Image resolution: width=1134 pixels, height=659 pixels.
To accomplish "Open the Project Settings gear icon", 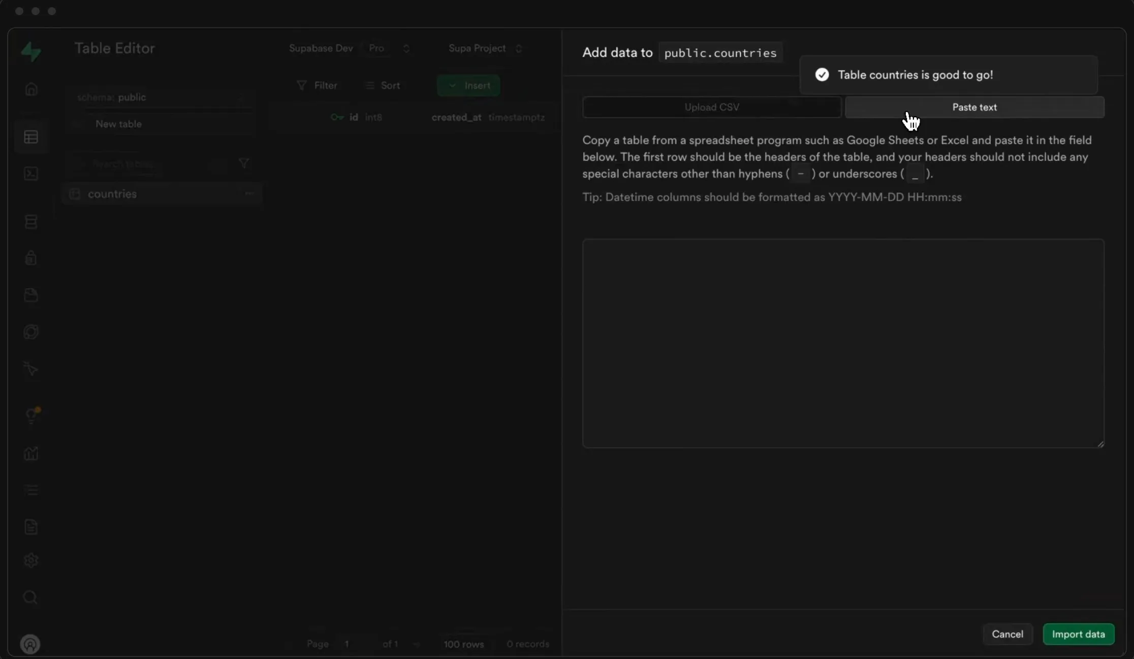I will coord(31,561).
